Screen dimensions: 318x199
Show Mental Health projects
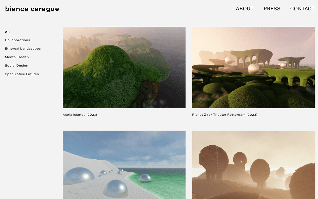(x=17, y=57)
